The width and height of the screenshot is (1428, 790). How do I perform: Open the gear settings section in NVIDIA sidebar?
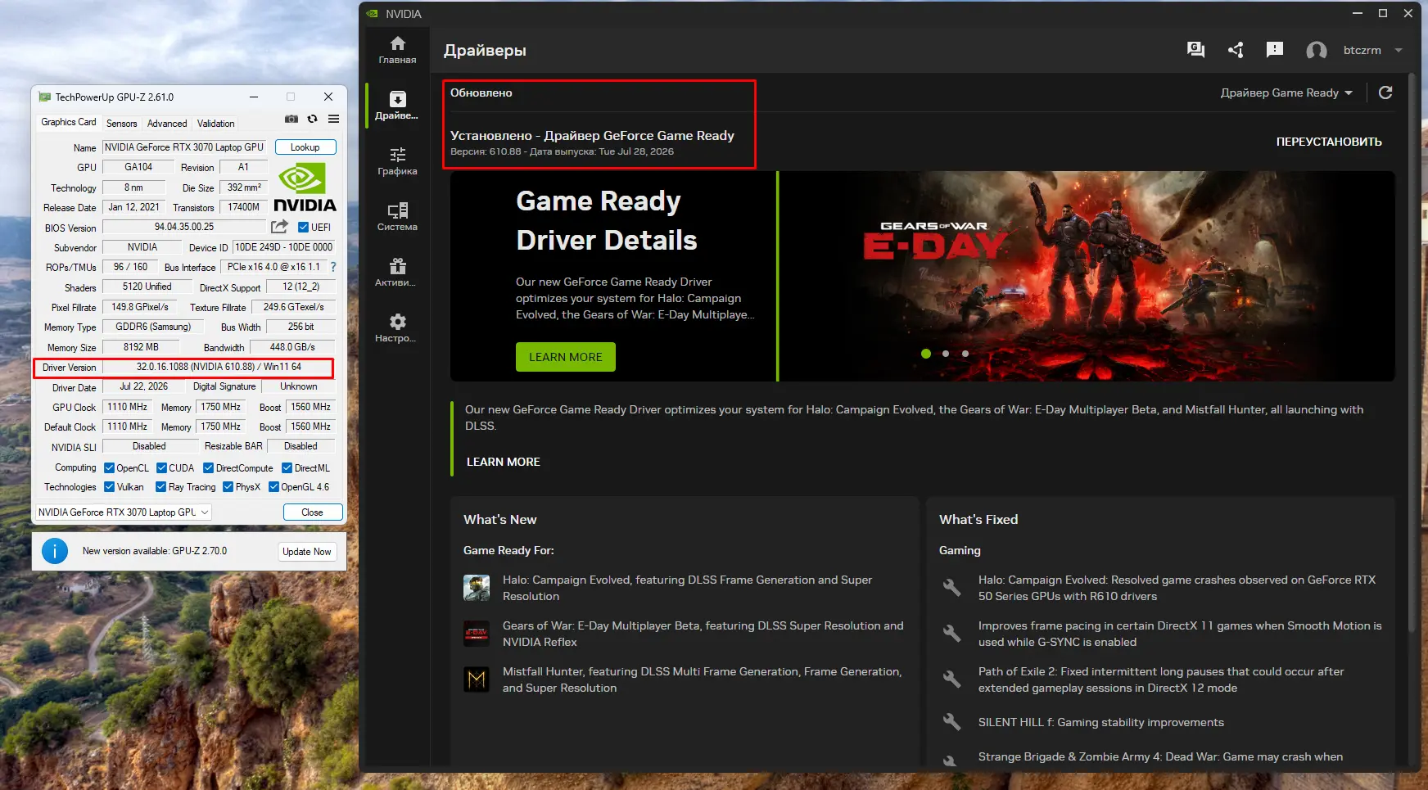click(x=397, y=328)
